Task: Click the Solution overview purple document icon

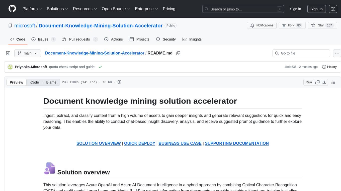Action: [49, 168]
